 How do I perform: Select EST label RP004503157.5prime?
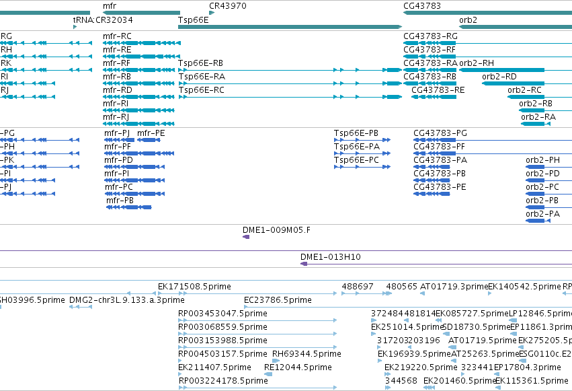pos(222,355)
